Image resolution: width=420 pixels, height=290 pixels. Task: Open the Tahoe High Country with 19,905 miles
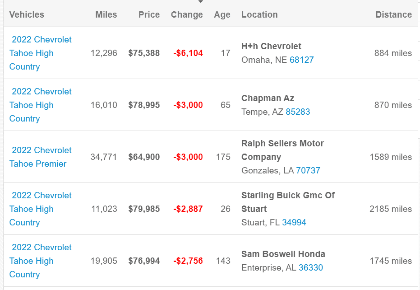tap(41, 261)
